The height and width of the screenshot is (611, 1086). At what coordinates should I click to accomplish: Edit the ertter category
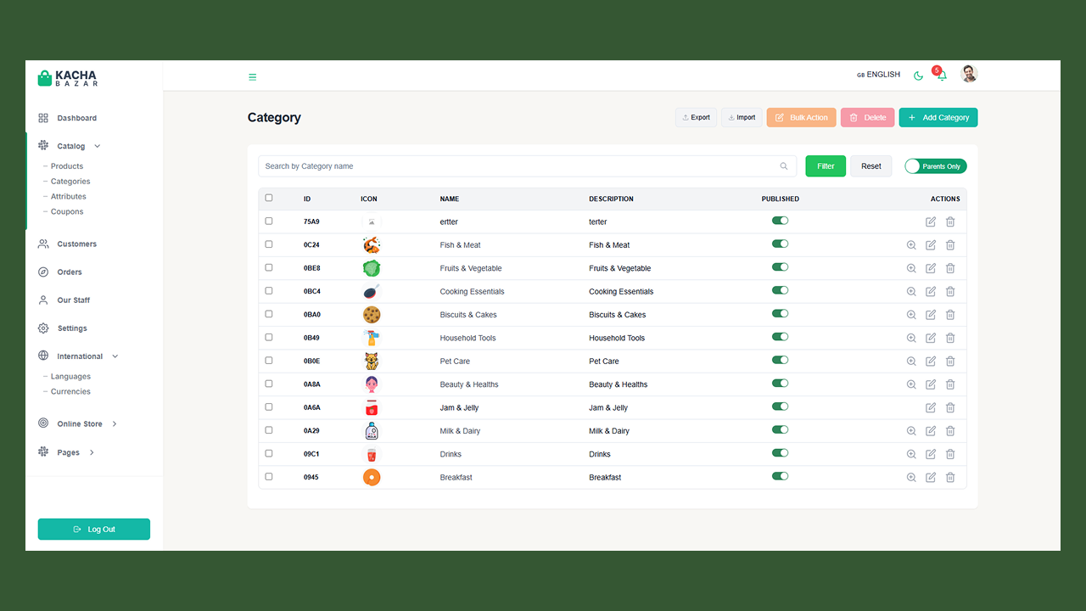pos(931,221)
